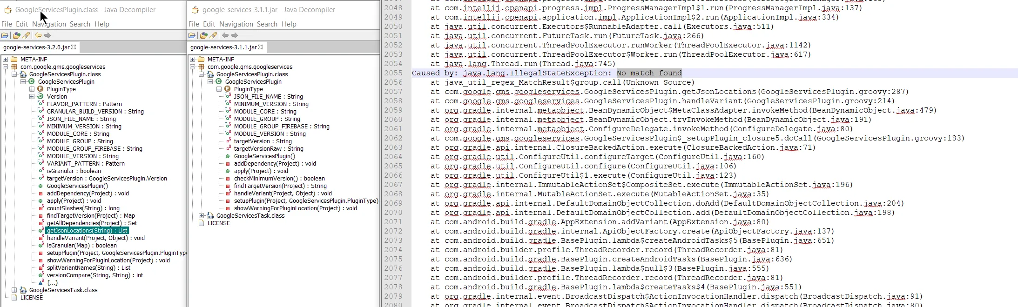Open Edit menu in left decompiler window
This screenshot has height=307, width=1018.
(22, 24)
